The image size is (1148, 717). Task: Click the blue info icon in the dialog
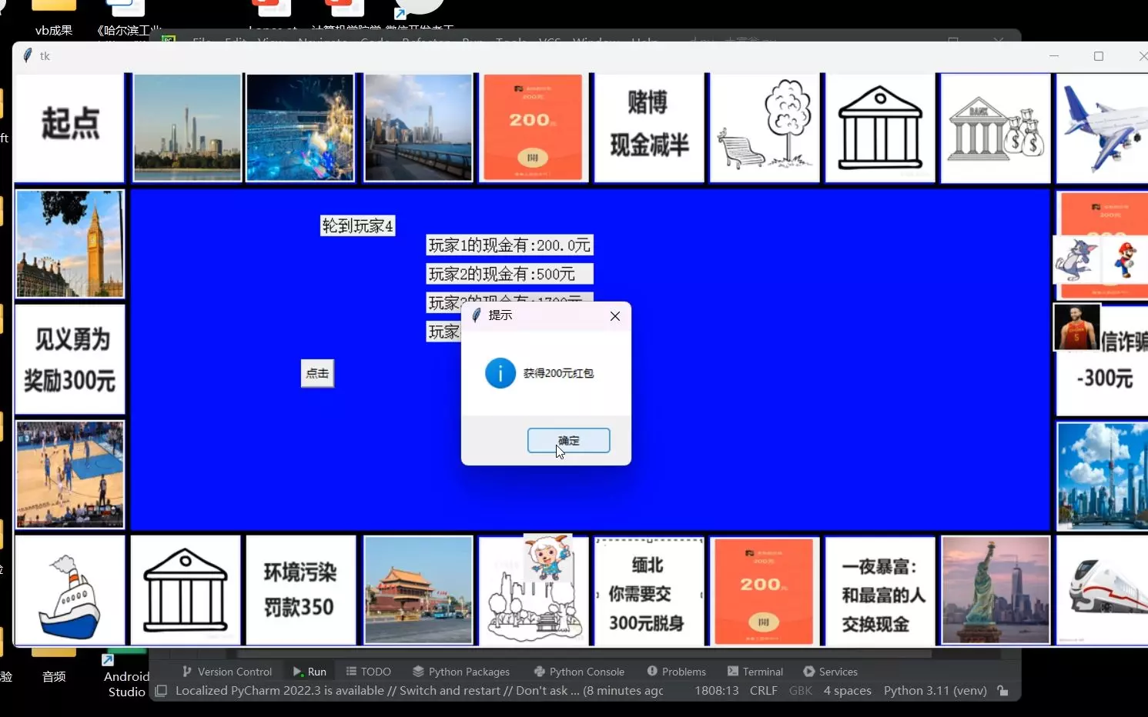(500, 373)
